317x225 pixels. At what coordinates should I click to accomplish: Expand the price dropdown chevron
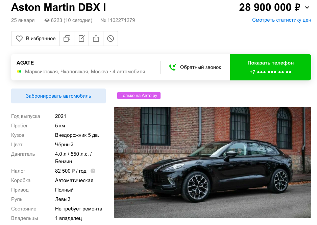(x=307, y=8)
